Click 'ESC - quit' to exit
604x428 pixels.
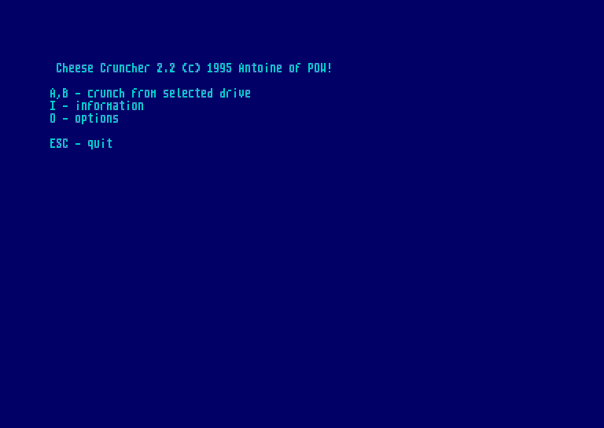pyautogui.click(x=81, y=144)
